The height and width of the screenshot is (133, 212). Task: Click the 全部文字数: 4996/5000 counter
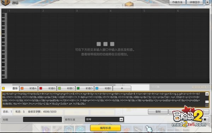coord(42,112)
